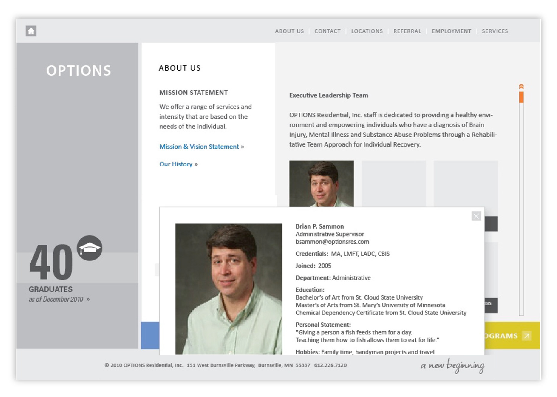Click the orange scrollbar handle
The image size is (557, 397).
pyautogui.click(x=521, y=97)
